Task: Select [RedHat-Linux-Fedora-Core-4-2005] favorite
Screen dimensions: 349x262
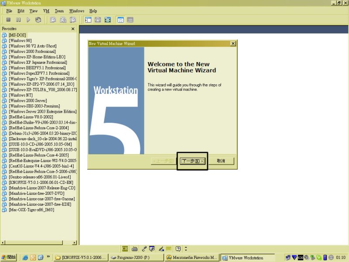Action: point(39,155)
